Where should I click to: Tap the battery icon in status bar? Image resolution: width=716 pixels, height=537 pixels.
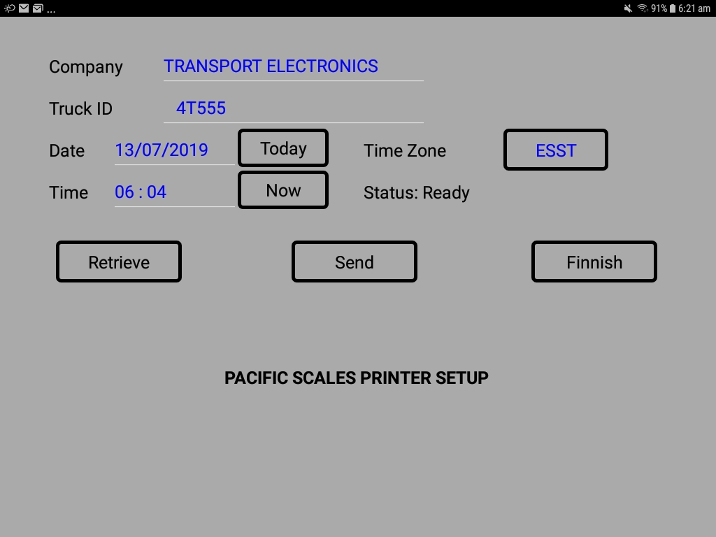coord(672,8)
